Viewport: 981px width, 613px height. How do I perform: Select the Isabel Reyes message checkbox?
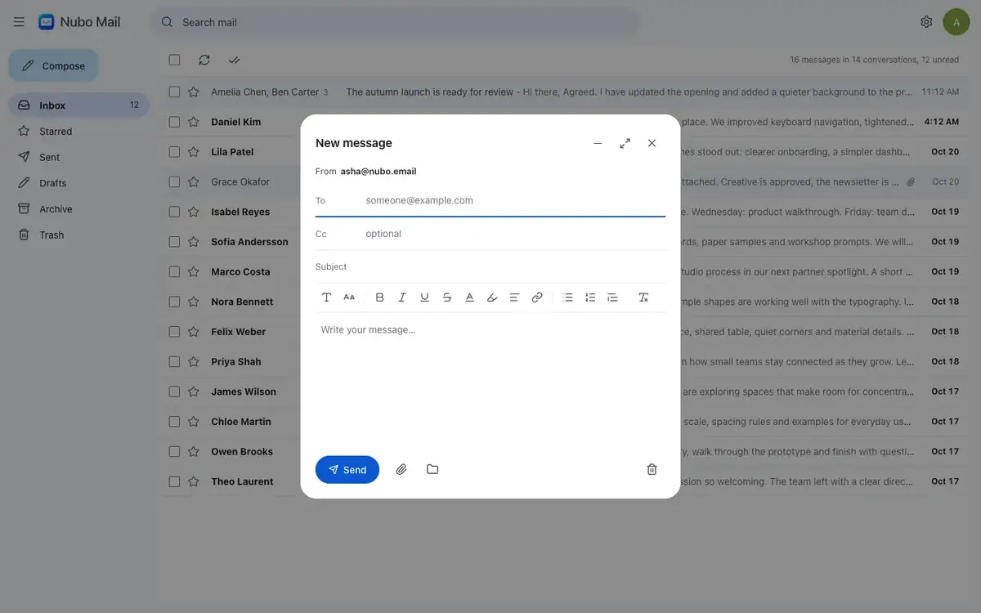pos(174,212)
